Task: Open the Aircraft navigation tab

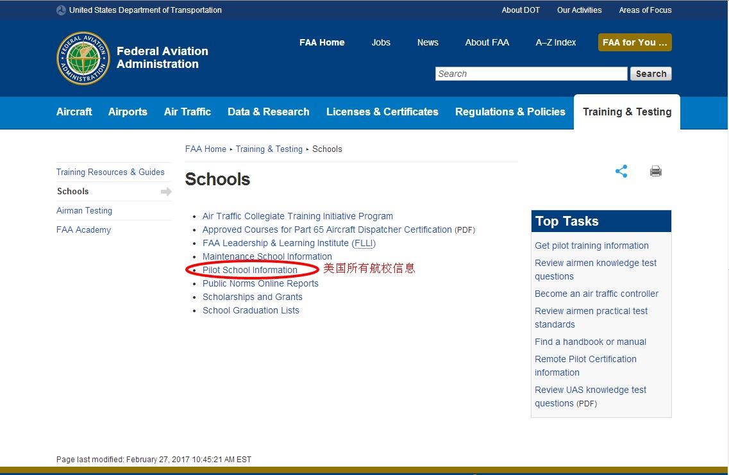Action: [x=74, y=112]
